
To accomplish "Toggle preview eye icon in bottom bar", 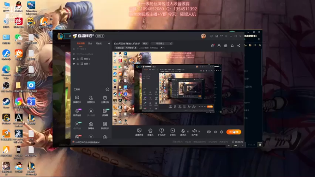I will [x=215, y=132].
